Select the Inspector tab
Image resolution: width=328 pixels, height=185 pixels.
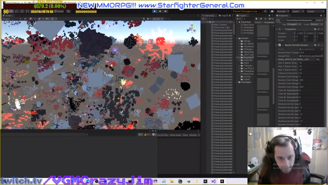tap(282, 15)
